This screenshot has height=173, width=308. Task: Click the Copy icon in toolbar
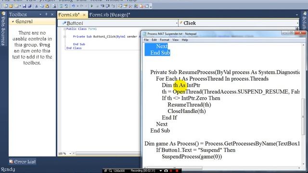42,6
